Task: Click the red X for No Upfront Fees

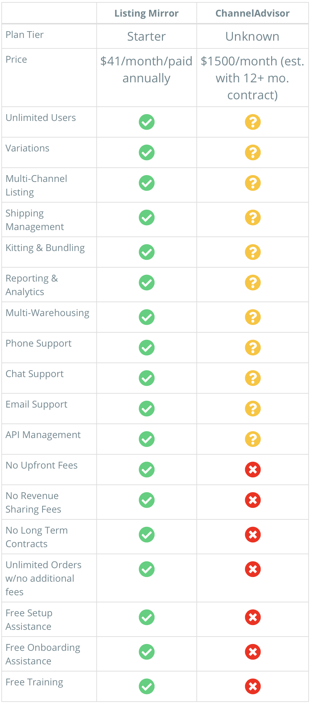Action: (x=253, y=470)
